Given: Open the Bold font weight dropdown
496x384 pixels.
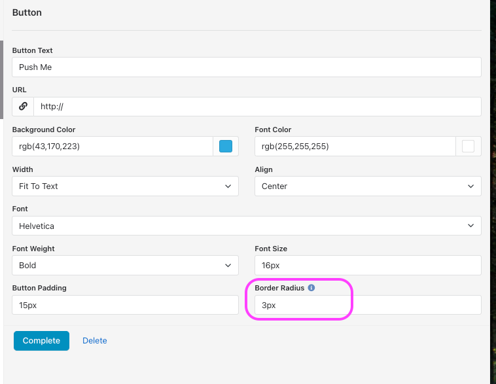Looking at the screenshot, I should click(x=125, y=265).
